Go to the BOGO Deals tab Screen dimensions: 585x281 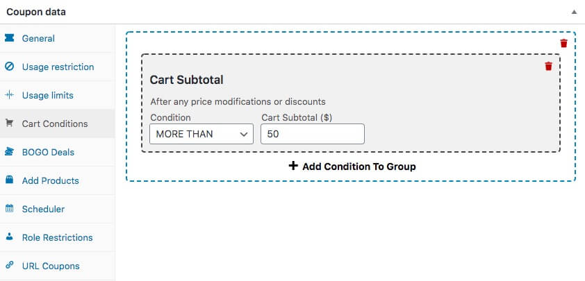(48, 152)
